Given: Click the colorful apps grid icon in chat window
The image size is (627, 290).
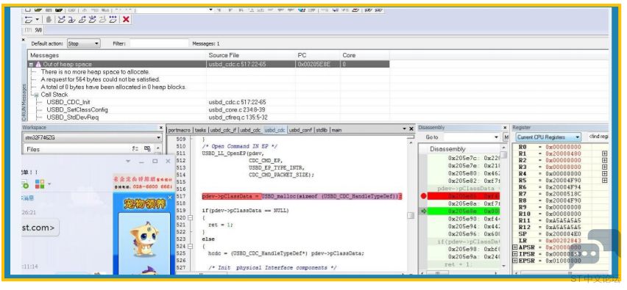Looking at the screenshot, I should 40,184.
